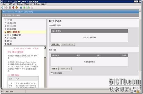The height and width of the screenshot is (94, 143).
Task: Save VM state with the orange icon
Action: coord(17,8)
